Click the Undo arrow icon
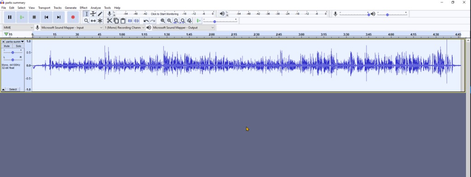Screen dimensions: 471x177 (x=146, y=21)
